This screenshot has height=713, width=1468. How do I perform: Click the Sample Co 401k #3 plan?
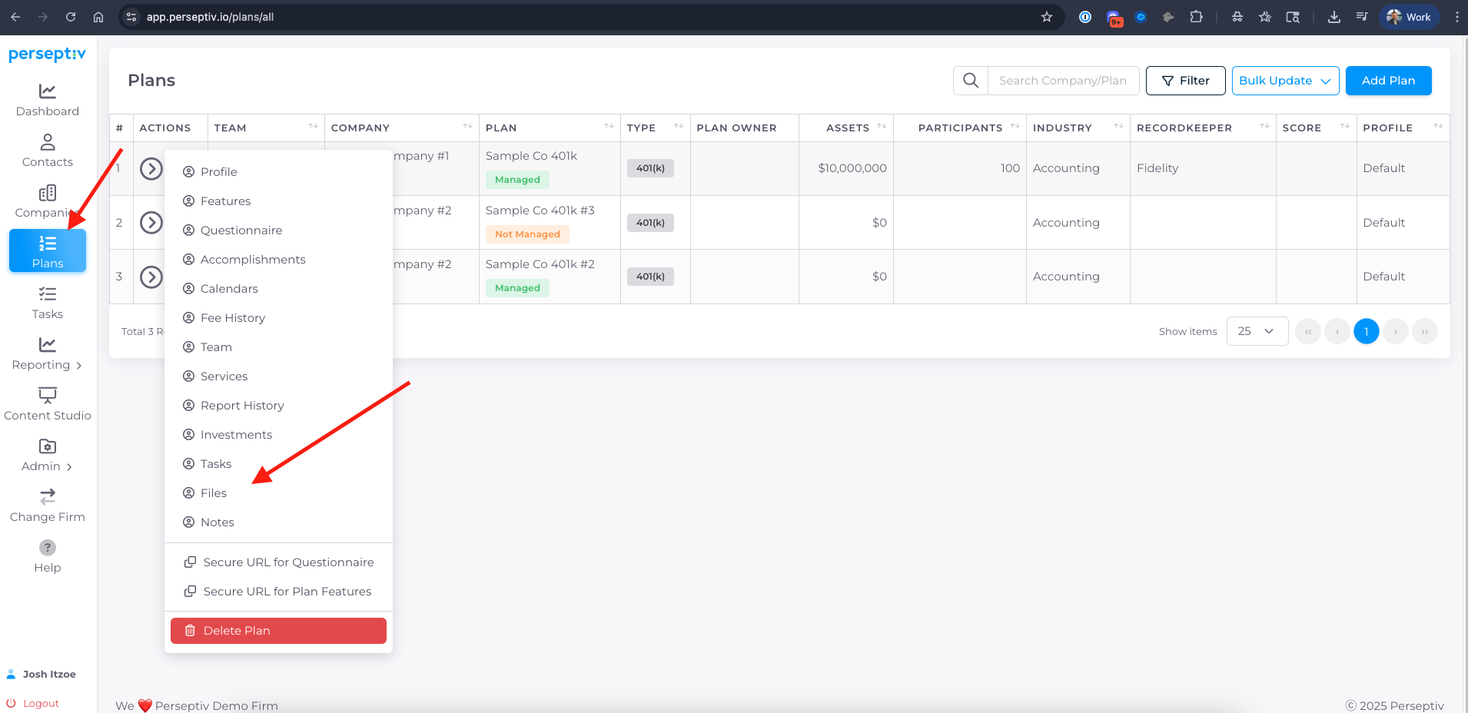(540, 211)
